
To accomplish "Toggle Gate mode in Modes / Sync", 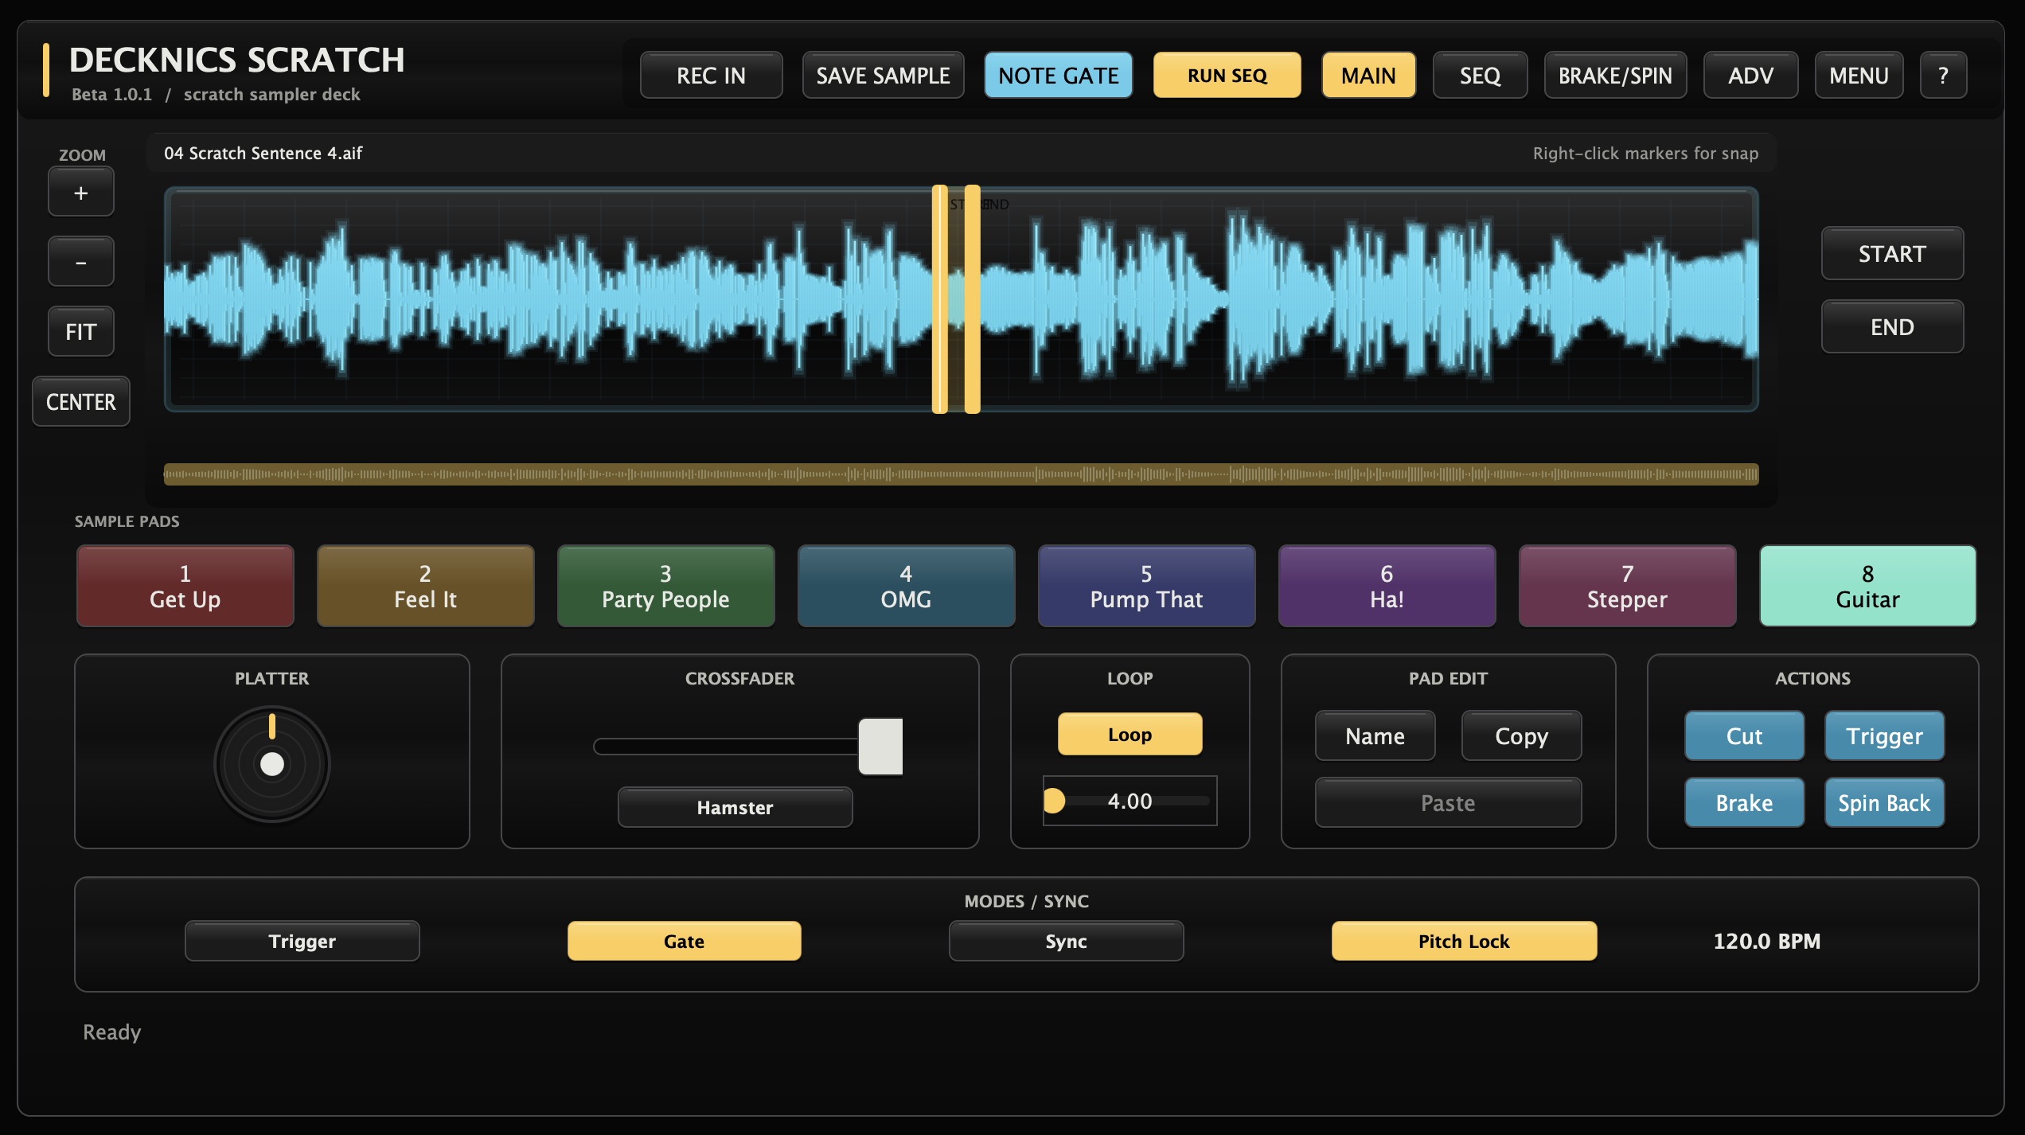I will [x=684, y=942].
